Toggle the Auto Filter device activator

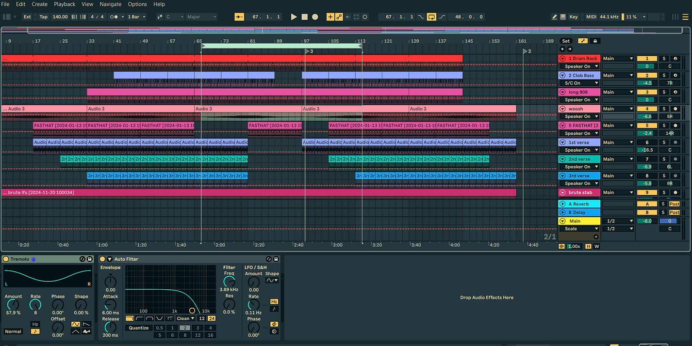pyautogui.click(x=102, y=259)
